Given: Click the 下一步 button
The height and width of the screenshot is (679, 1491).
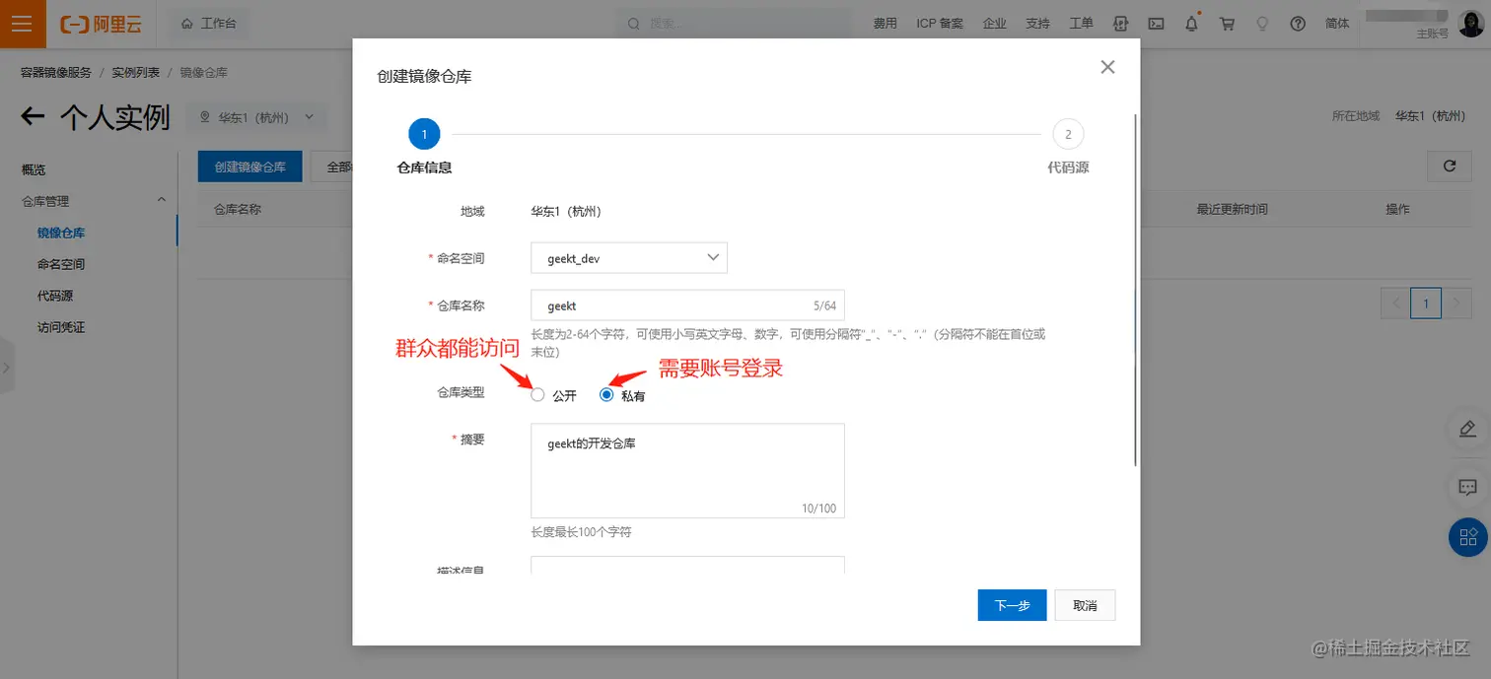Looking at the screenshot, I should tap(1012, 605).
